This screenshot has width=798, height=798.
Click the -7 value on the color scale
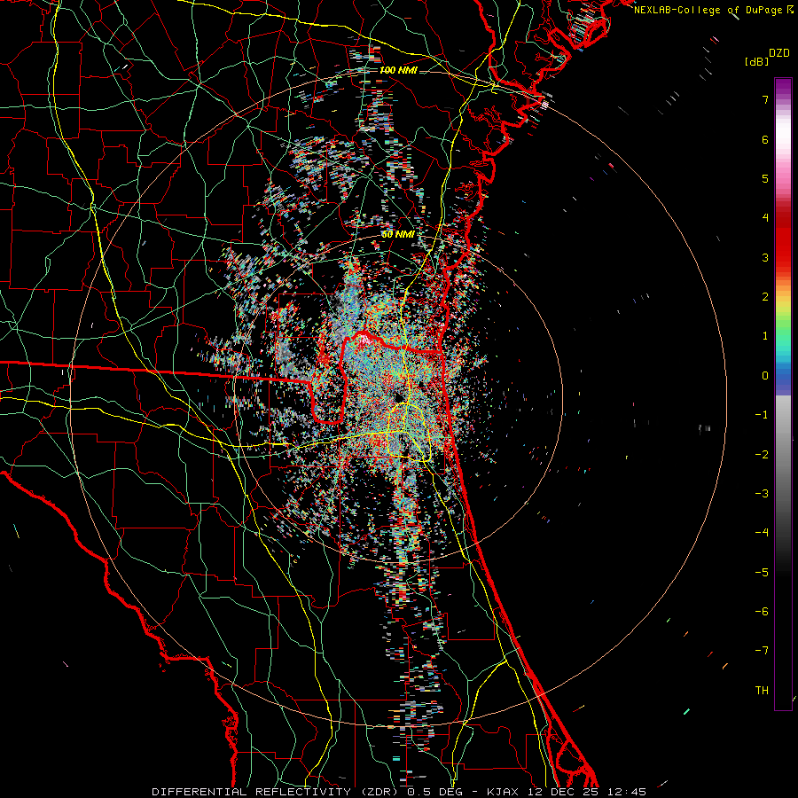coord(762,651)
